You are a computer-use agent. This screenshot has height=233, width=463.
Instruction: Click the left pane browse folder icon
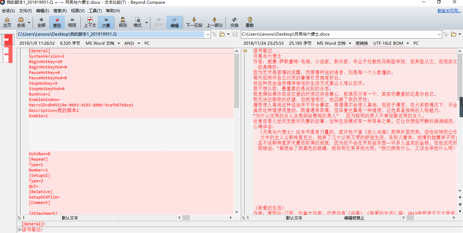(222, 34)
